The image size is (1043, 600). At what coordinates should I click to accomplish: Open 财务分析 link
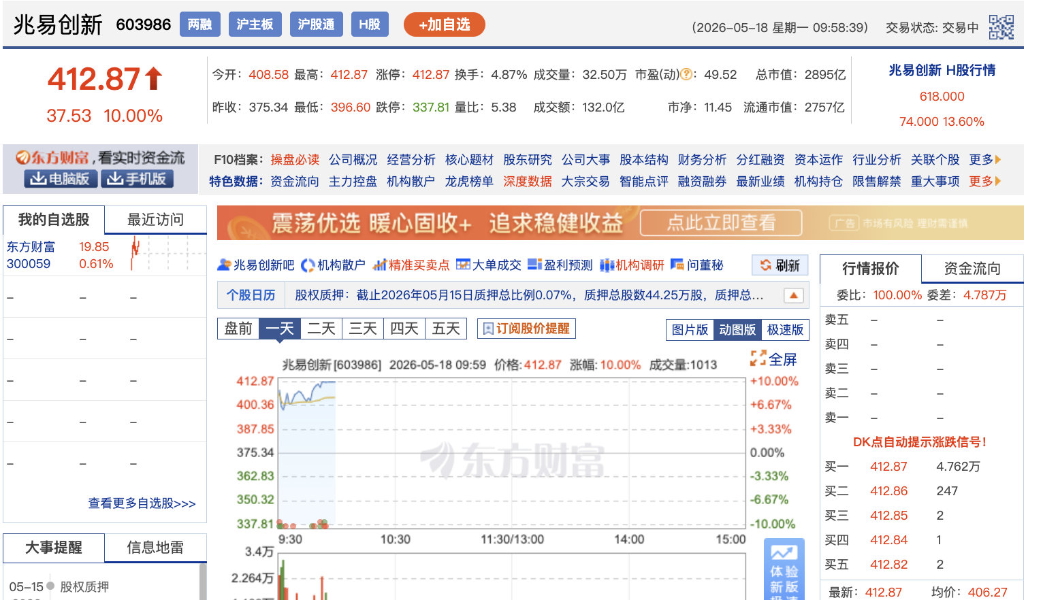pyautogui.click(x=702, y=160)
